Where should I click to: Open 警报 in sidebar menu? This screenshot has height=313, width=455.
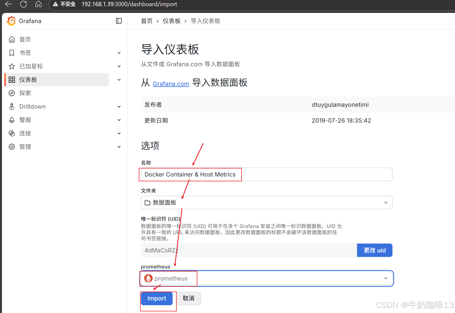25,120
